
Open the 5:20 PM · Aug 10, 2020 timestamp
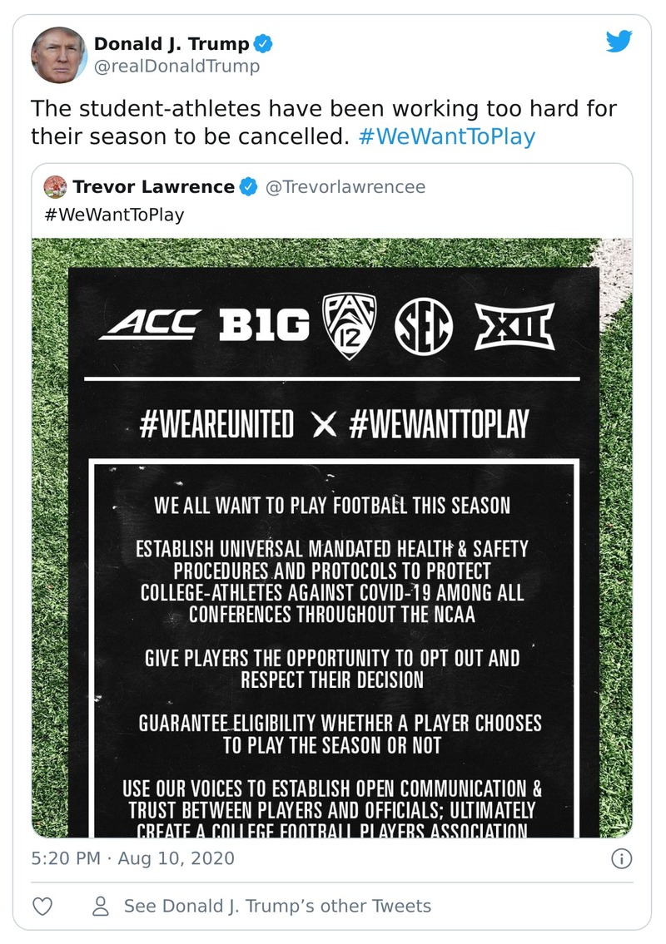tap(133, 858)
